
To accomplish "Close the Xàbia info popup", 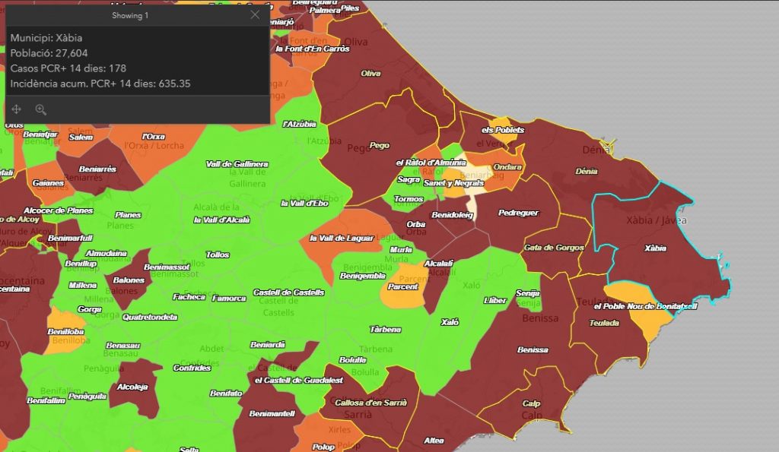I will pyautogui.click(x=255, y=14).
